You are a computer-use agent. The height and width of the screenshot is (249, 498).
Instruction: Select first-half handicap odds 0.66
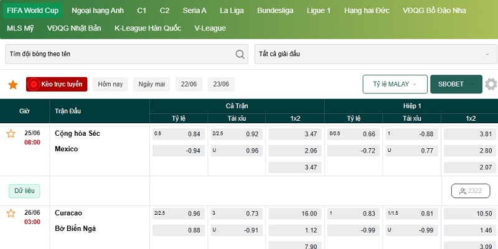click(x=354, y=134)
